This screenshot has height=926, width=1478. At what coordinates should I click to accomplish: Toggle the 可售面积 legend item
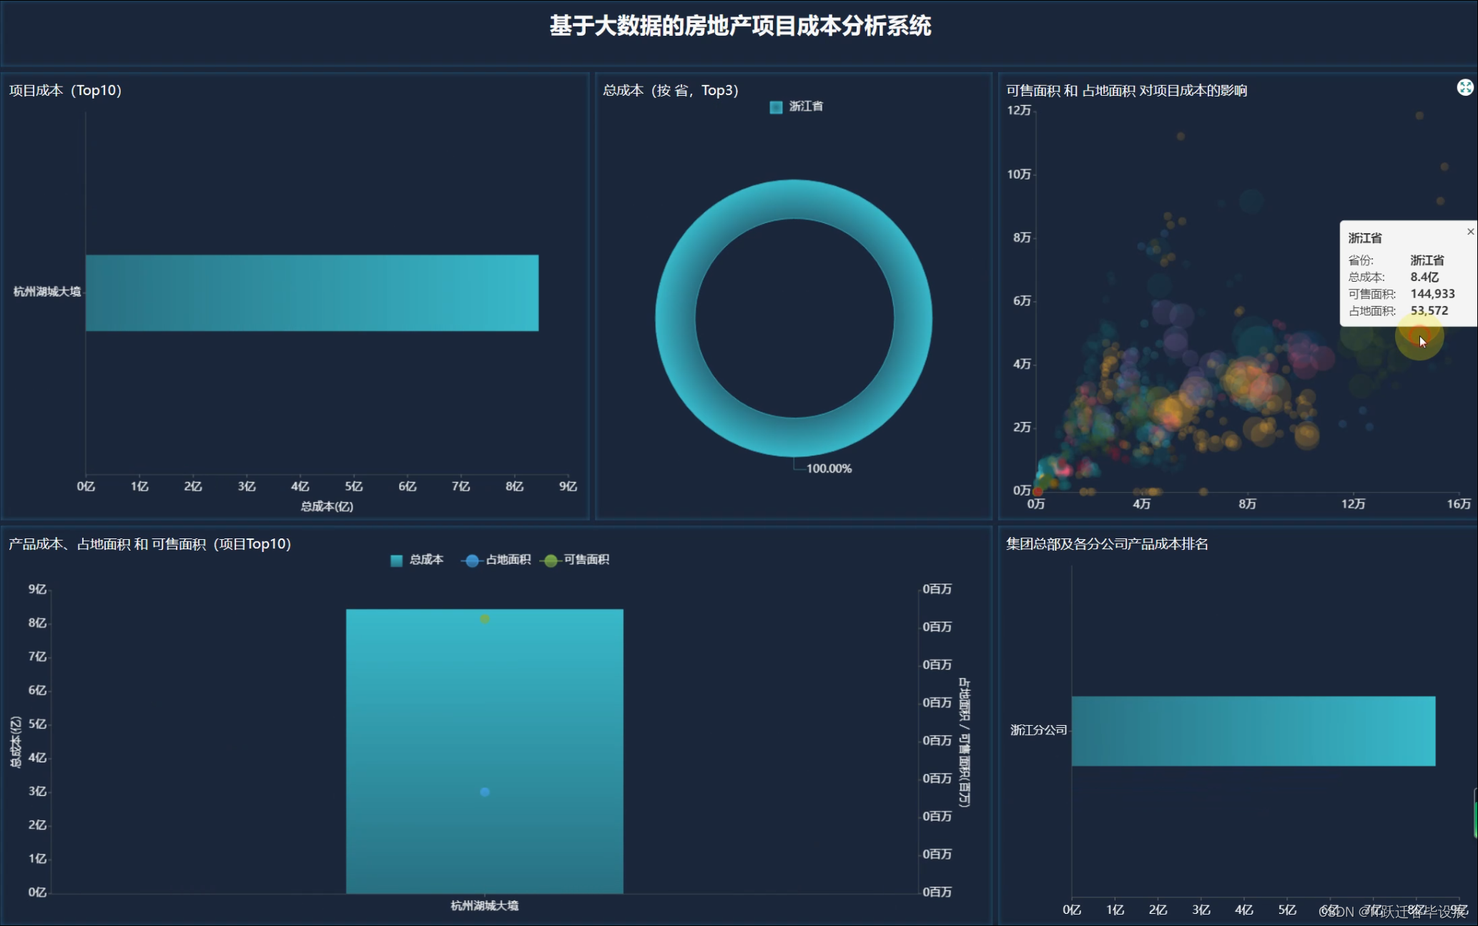pos(576,560)
